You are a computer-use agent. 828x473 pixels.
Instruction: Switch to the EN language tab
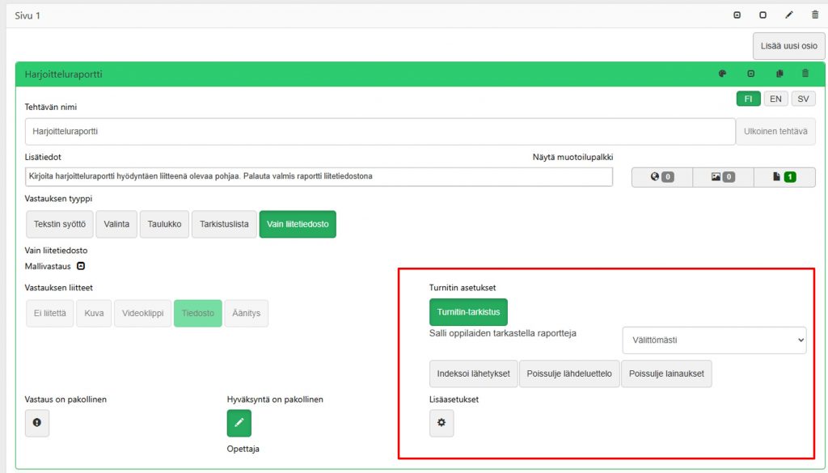pos(775,99)
